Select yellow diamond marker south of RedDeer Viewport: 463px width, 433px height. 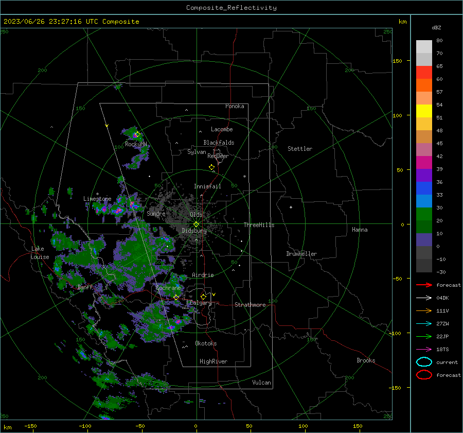pyautogui.click(x=211, y=167)
